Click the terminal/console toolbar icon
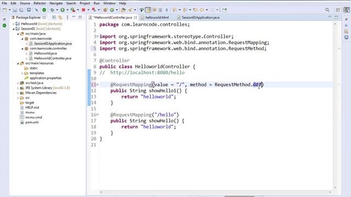This screenshot has width=351, height=197. 29,10
